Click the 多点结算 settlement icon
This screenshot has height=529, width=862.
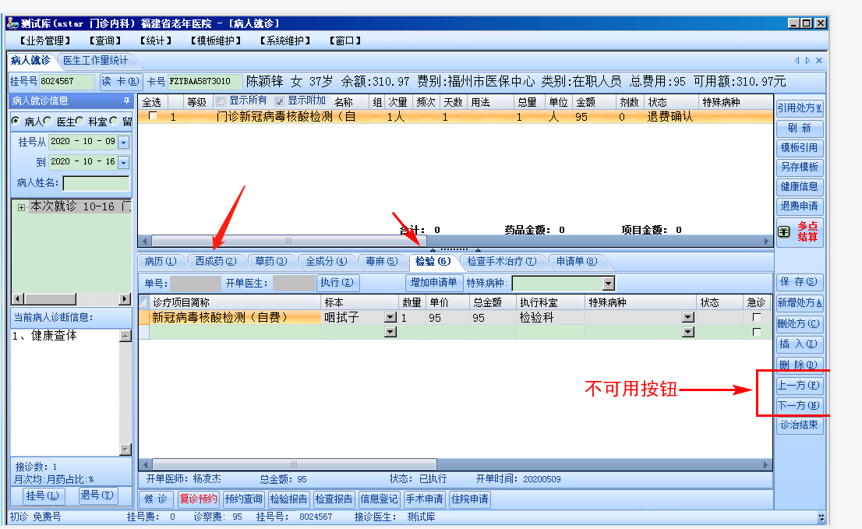pos(784,232)
